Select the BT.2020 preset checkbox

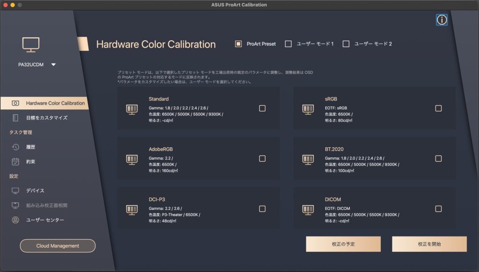click(x=438, y=158)
